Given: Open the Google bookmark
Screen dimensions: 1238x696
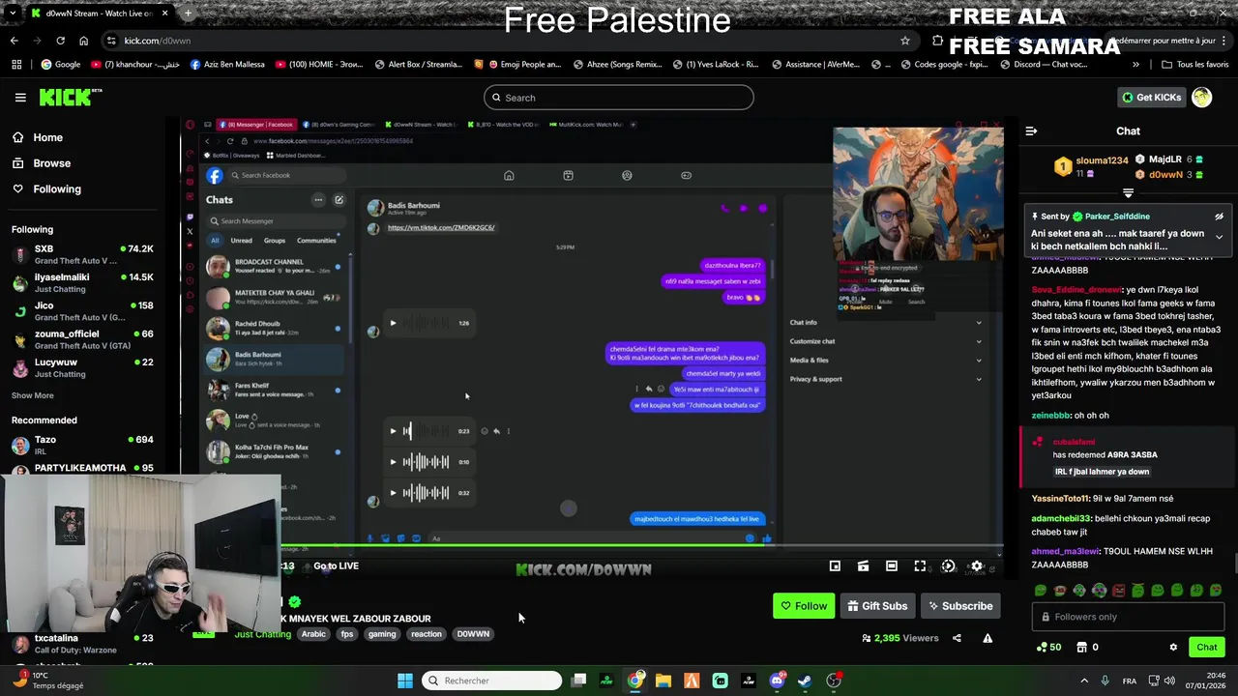Looking at the screenshot, I should 60,65.
